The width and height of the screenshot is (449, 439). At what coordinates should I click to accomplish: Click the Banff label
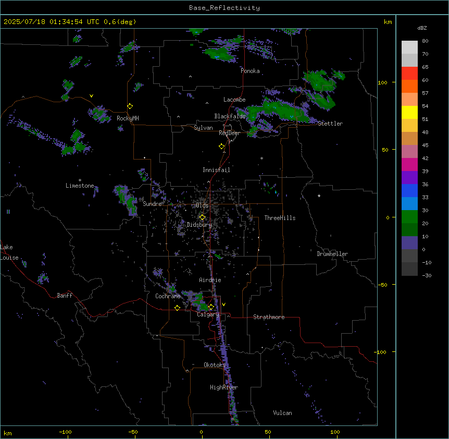(x=65, y=296)
